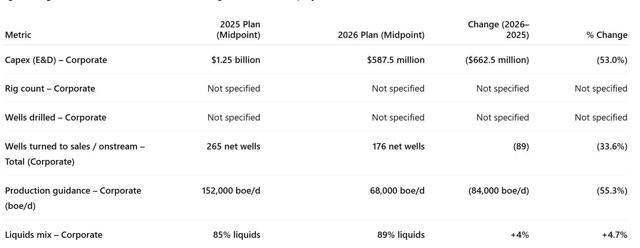The image size is (640, 248).
Task: Click the 152,000 boe/d cell
Action: 231,190
